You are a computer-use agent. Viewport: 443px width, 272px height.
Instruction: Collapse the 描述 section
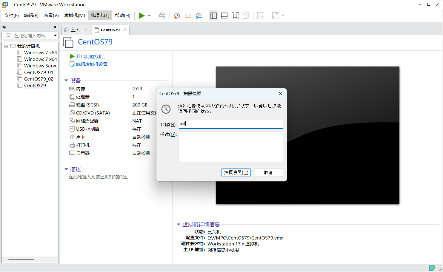(66, 169)
